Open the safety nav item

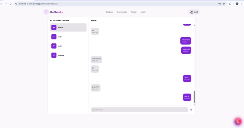pyautogui.click(x=143, y=12)
